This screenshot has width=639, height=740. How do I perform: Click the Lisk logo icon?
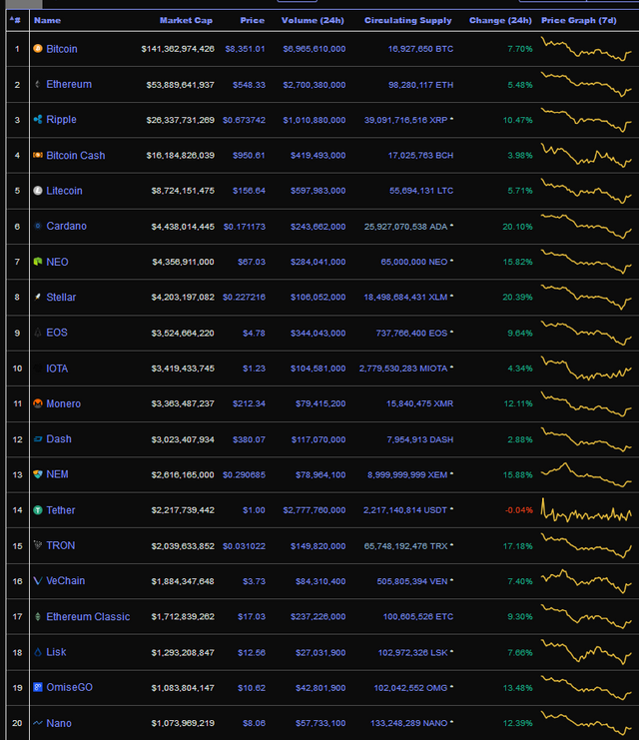[38, 652]
